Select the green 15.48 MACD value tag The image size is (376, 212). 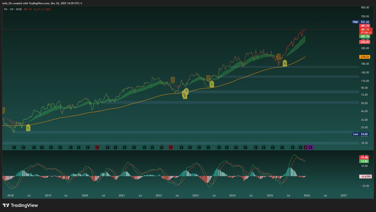click(x=364, y=157)
